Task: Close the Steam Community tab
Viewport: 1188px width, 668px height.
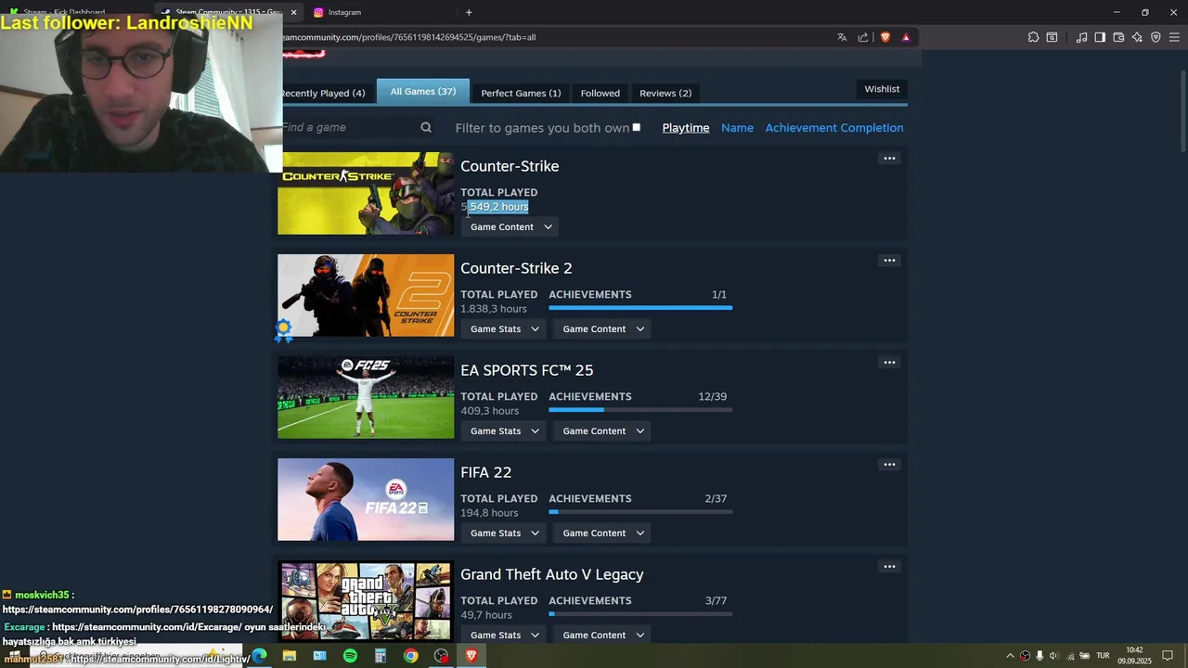Action: (293, 12)
